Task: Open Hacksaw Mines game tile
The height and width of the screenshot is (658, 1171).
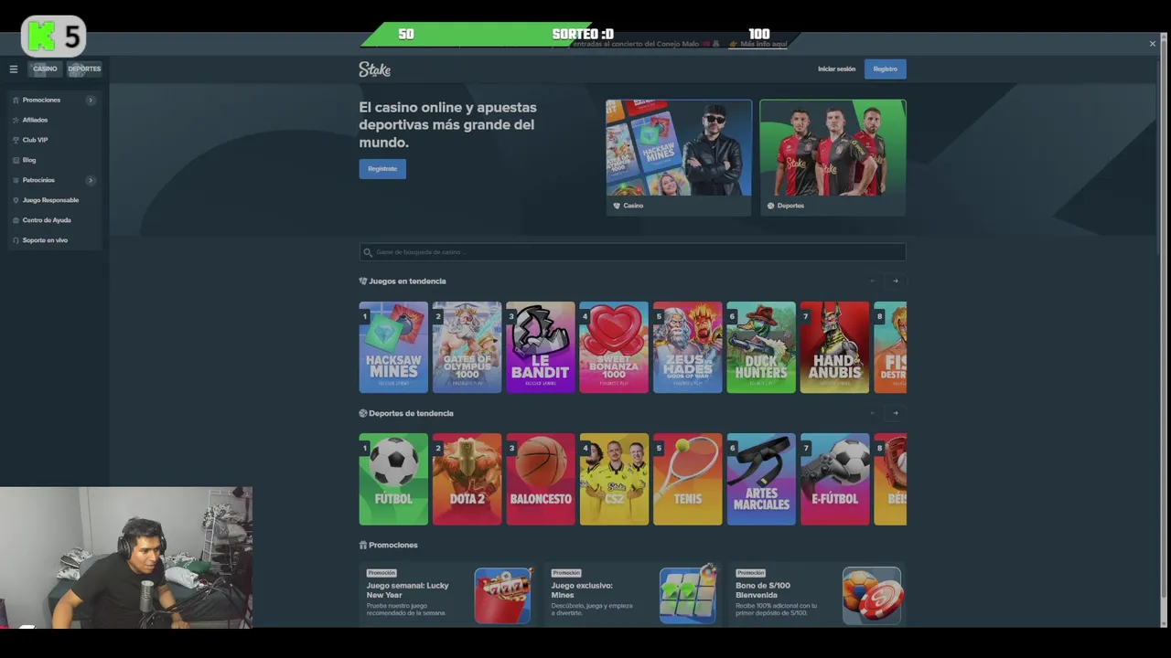Action: click(x=393, y=347)
